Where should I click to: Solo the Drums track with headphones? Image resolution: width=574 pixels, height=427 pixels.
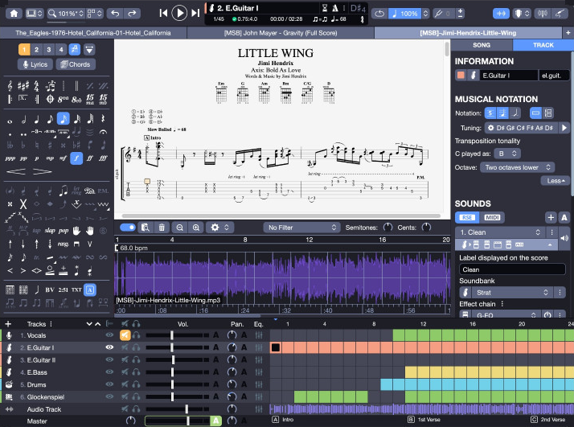click(x=136, y=384)
